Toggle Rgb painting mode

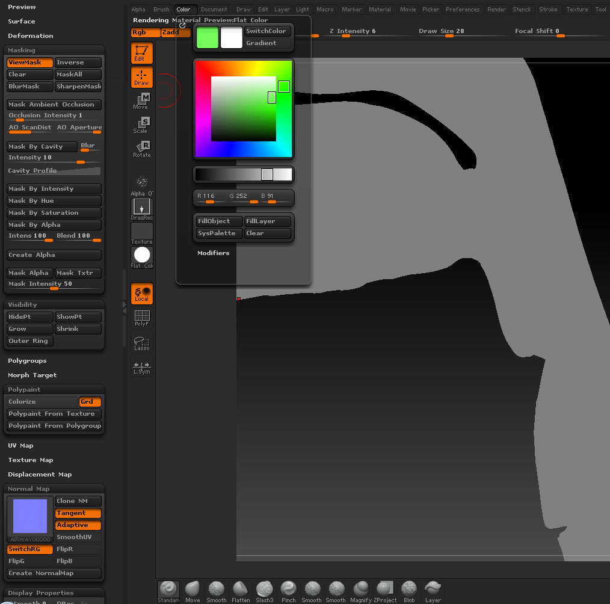tap(146, 32)
